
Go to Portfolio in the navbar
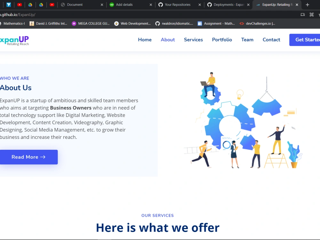click(x=222, y=40)
